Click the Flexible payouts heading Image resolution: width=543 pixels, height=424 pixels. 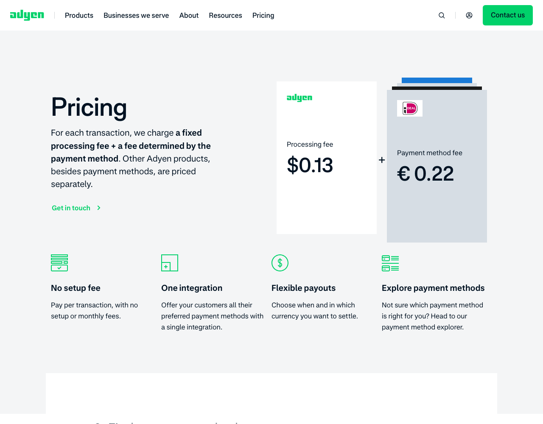(x=303, y=288)
